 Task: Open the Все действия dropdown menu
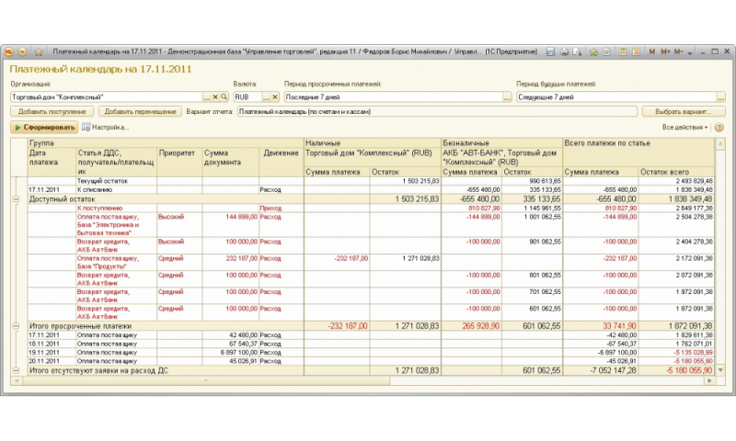click(x=685, y=128)
